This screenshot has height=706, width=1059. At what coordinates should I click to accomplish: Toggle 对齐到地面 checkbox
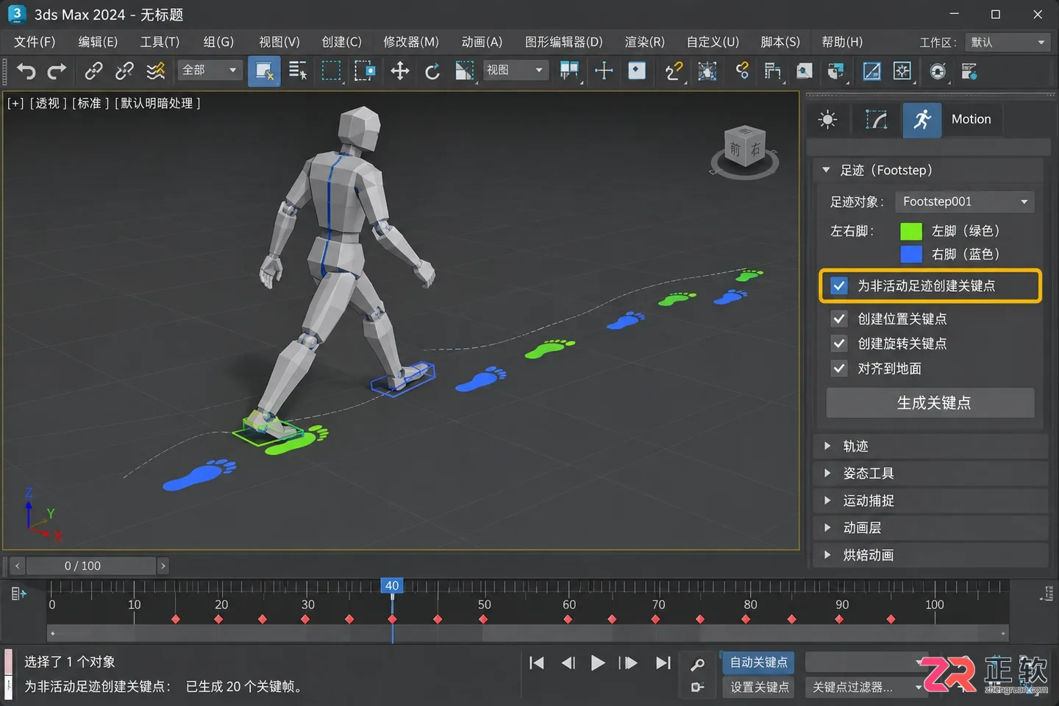pyautogui.click(x=839, y=368)
